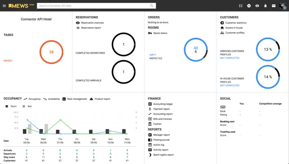This screenshot has height=164, width=289.
Task: Click the Reservation overview eye icon
Action: click(x=78, y=23)
